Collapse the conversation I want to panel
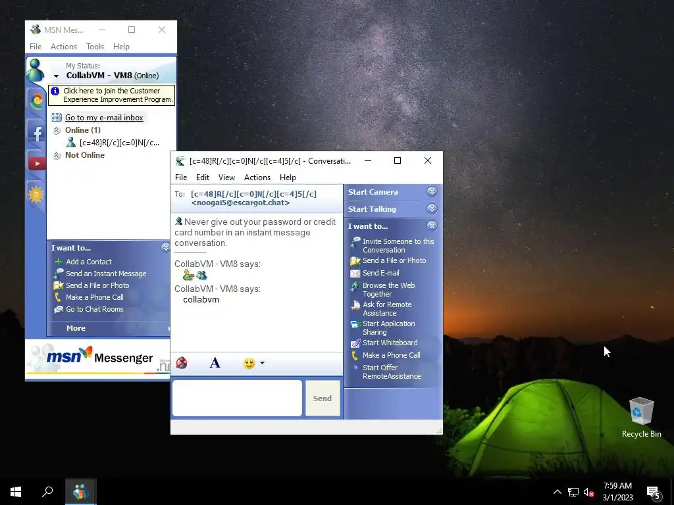Viewport: 674px width, 505px height. pyautogui.click(x=432, y=226)
